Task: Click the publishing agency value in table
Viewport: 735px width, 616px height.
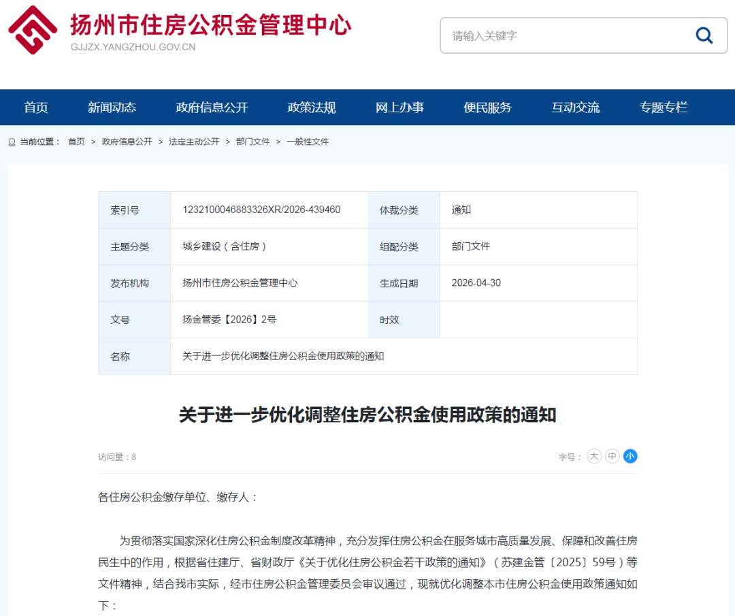Action: (240, 282)
